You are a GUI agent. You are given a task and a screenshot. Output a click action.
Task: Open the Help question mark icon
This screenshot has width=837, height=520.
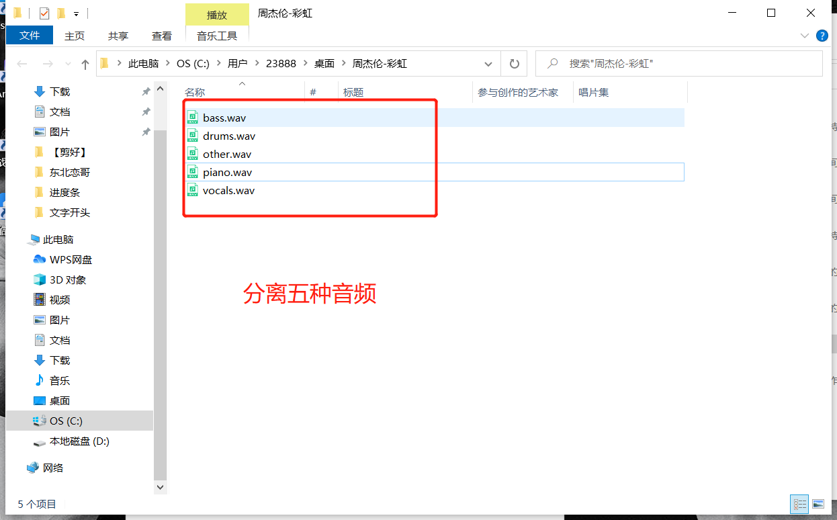(x=822, y=36)
